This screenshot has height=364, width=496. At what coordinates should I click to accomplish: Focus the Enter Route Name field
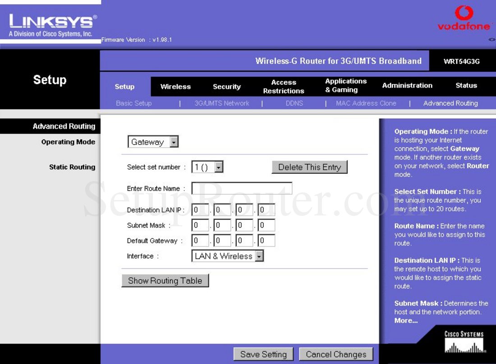pyautogui.click(x=242, y=188)
